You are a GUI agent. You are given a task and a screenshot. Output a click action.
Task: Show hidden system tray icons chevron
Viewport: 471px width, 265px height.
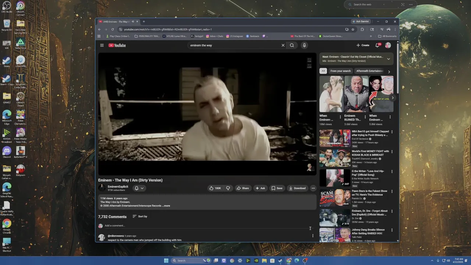pyautogui.click(x=432, y=261)
